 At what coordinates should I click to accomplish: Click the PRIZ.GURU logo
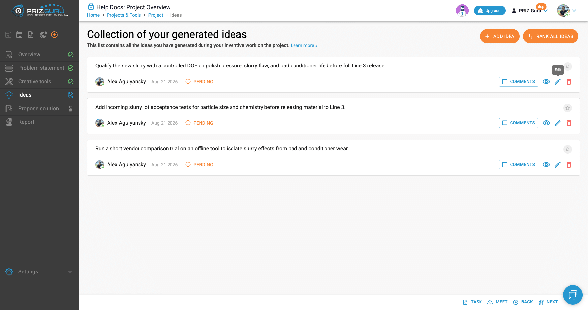point(40,11)
